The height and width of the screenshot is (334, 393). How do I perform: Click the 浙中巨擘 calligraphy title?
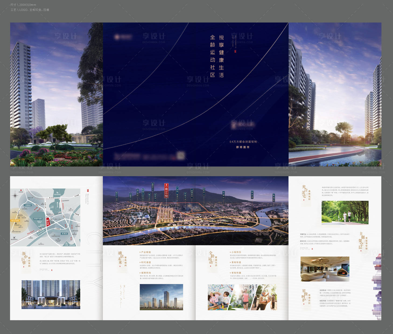pos(24,258)
